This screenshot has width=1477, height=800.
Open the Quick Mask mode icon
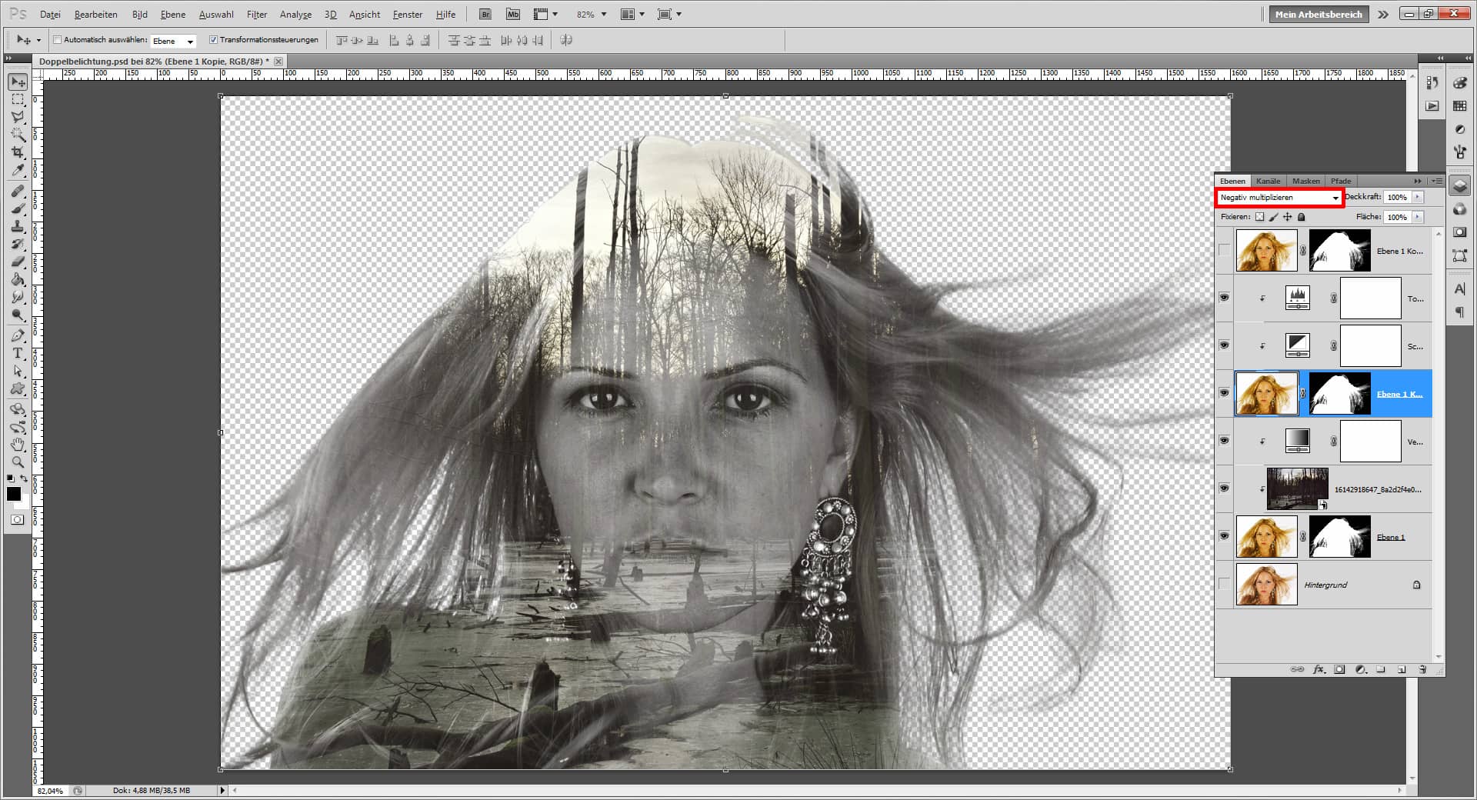pos(17,520)
